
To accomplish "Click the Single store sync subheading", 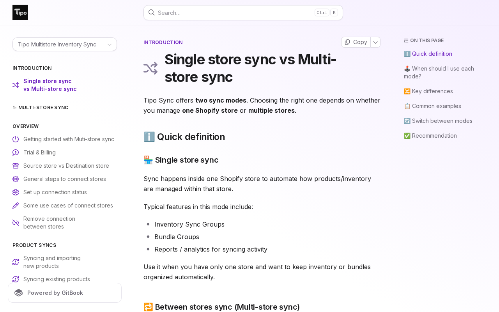I will point(181,160).
